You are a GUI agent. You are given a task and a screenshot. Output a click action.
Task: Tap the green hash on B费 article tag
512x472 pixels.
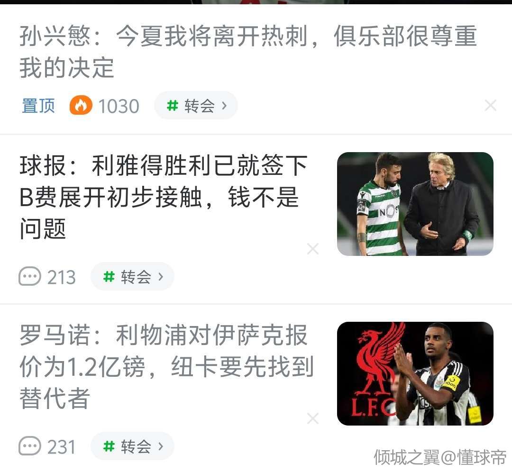[109, 277]
